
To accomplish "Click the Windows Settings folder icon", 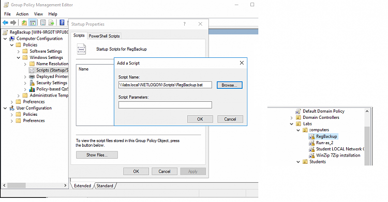I will pos(25,57).
